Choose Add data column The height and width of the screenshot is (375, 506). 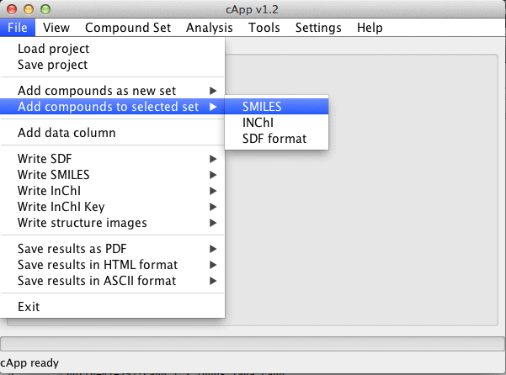[x=112, y=133]
